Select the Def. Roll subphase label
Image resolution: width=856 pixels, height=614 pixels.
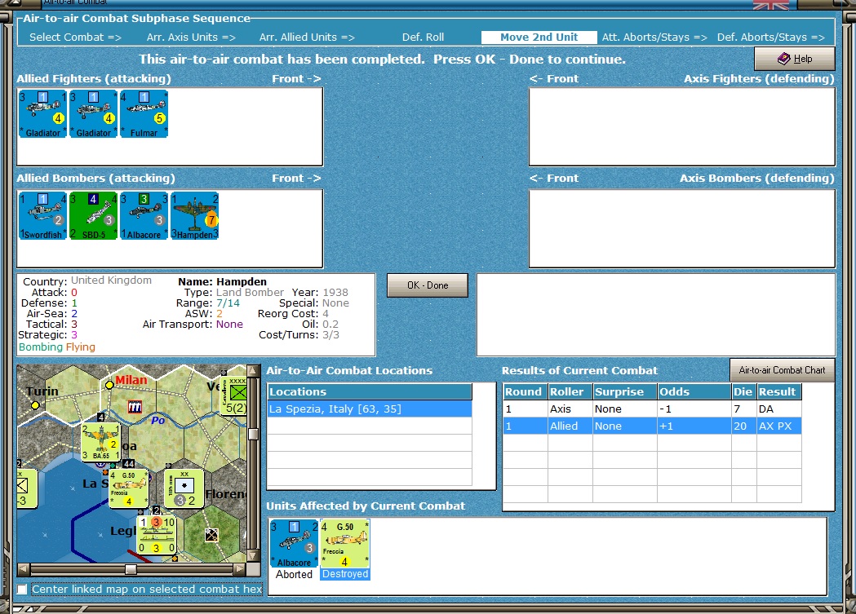423,37
